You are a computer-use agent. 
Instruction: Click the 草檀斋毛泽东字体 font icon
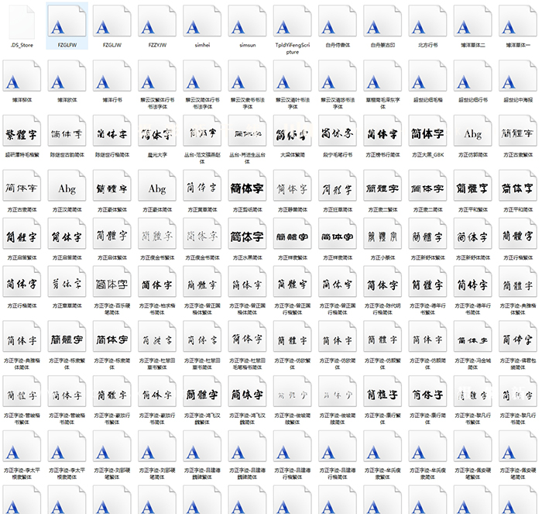[x=382, y=76]
